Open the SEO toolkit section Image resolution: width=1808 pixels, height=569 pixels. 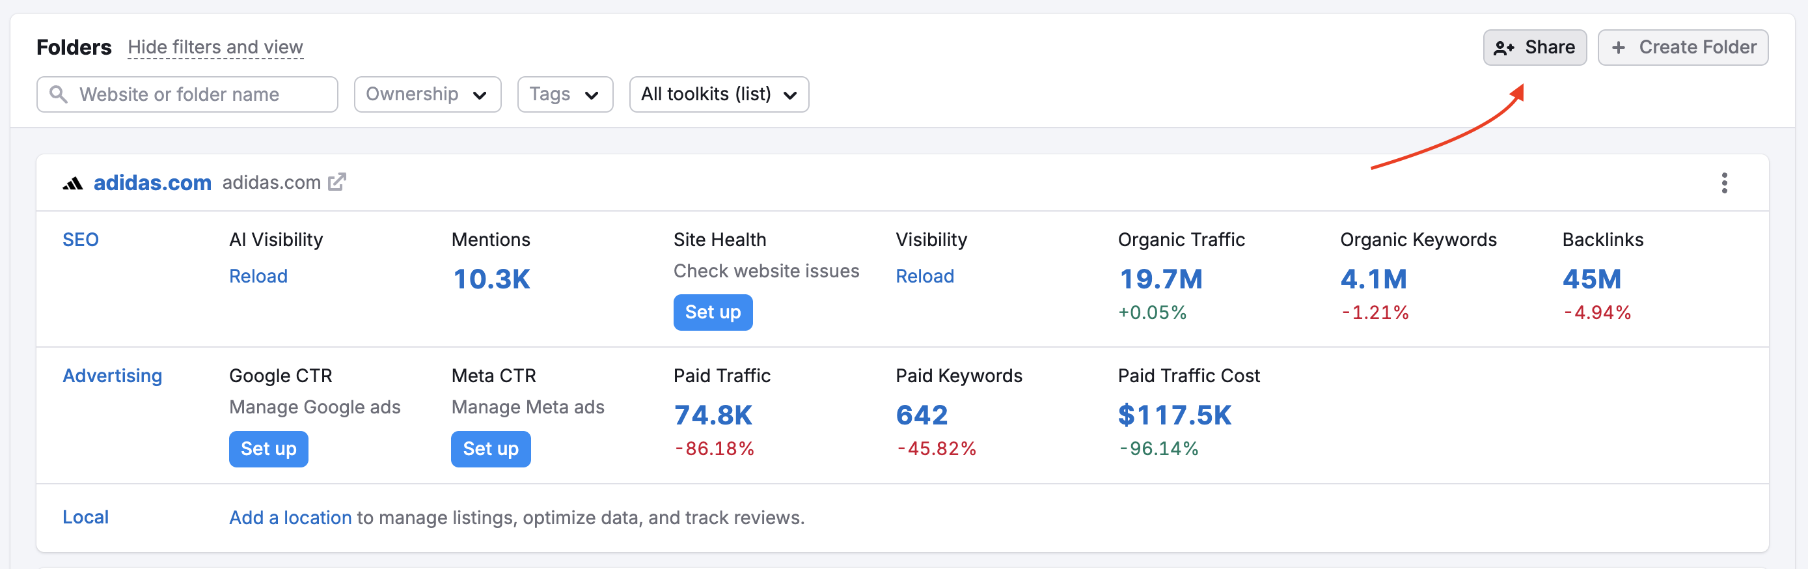point(81,240)
